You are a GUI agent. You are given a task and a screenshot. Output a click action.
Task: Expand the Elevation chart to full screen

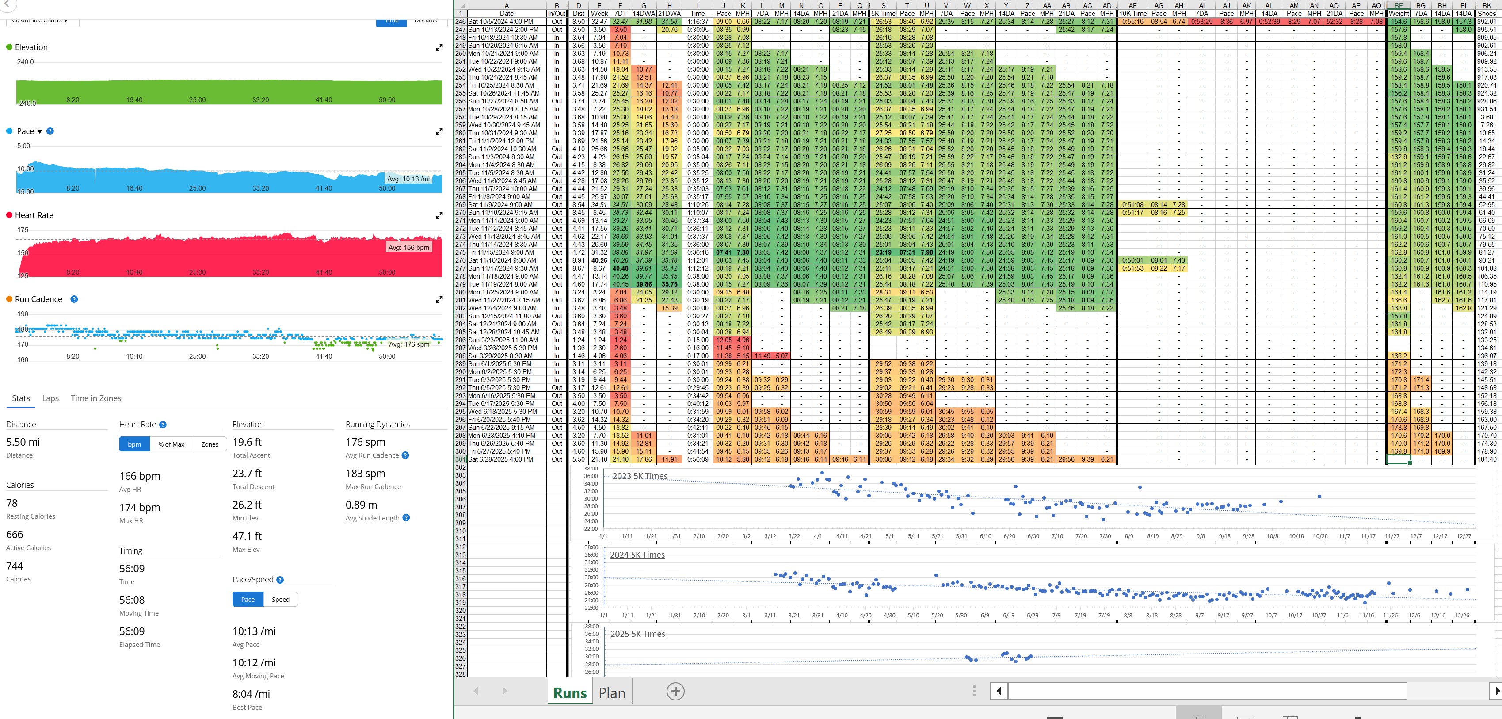[439, 48]
